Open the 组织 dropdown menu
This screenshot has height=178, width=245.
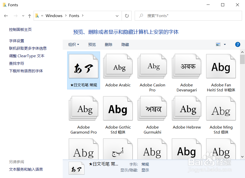[x=73, y=45]
